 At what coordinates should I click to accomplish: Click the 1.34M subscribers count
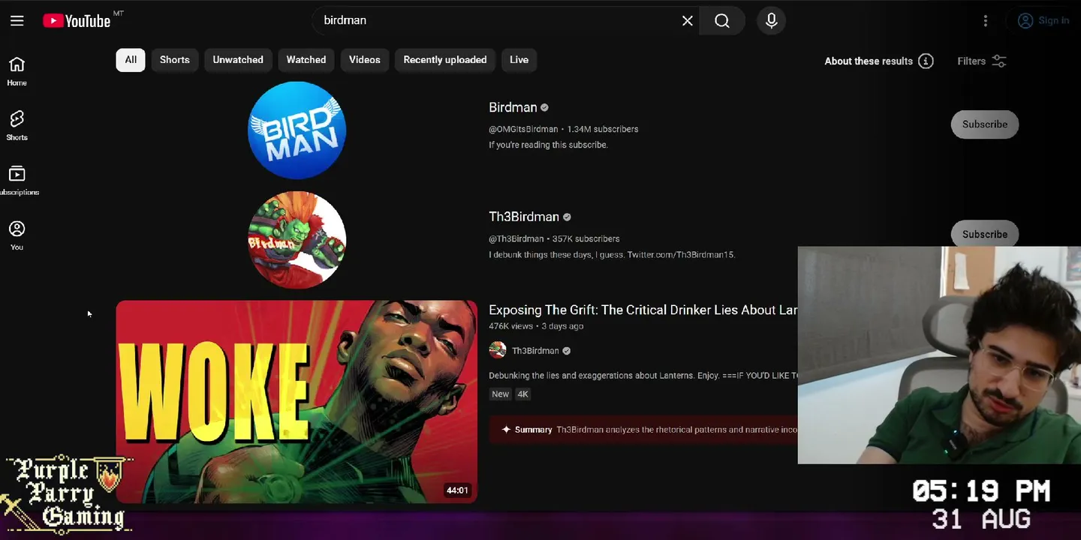(x=603, y=129)
